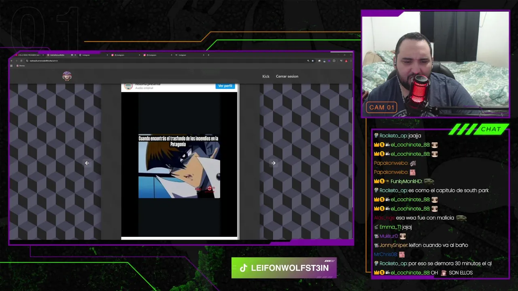Viewport: 518px width, 291px height.
Task: Click chat username 'FunkyMonkHD'
Action: click(406, 181)
